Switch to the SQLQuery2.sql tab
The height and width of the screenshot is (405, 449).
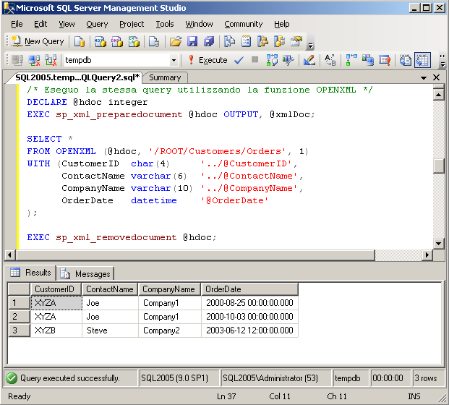(x=77, y=77)
